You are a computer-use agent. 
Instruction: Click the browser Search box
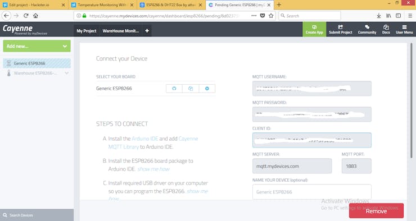tap(309, 16)
